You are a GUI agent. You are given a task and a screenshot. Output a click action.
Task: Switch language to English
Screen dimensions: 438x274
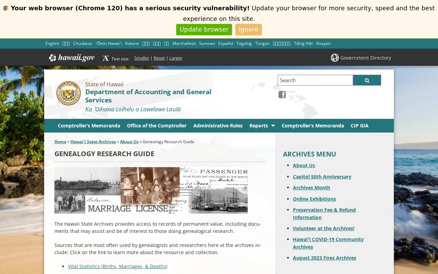52,43
